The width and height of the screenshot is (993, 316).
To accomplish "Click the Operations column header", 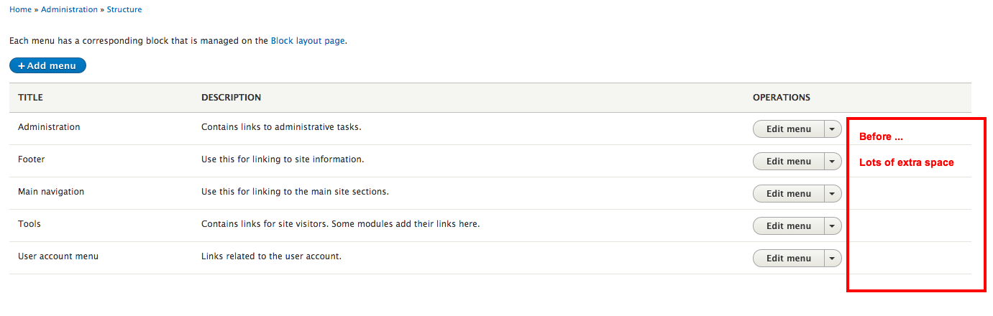I will click(782, 98).
